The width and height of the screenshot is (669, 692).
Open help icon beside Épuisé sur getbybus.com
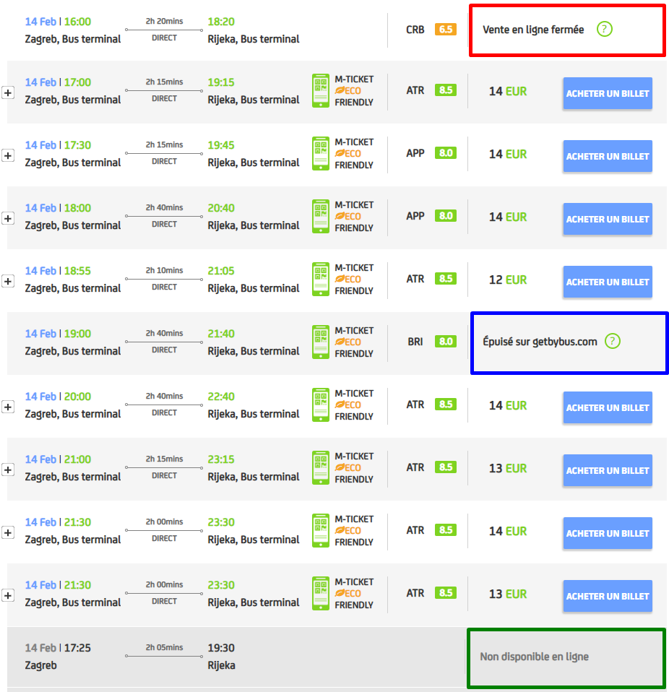[x=612, y=341]
